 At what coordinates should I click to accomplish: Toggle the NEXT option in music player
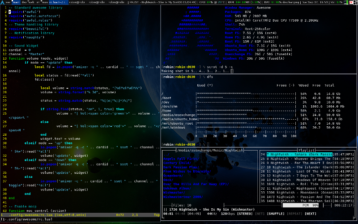[x=311, y=214]
